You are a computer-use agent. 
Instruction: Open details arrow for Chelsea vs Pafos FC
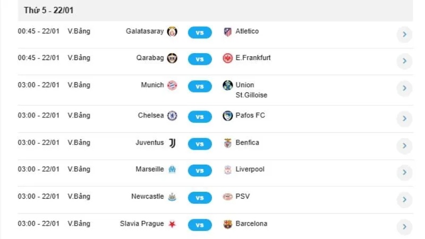(404, 119)
